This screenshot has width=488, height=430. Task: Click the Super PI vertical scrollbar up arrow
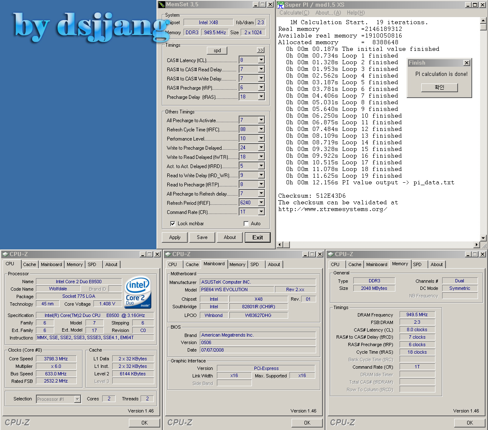coord(483,20)
